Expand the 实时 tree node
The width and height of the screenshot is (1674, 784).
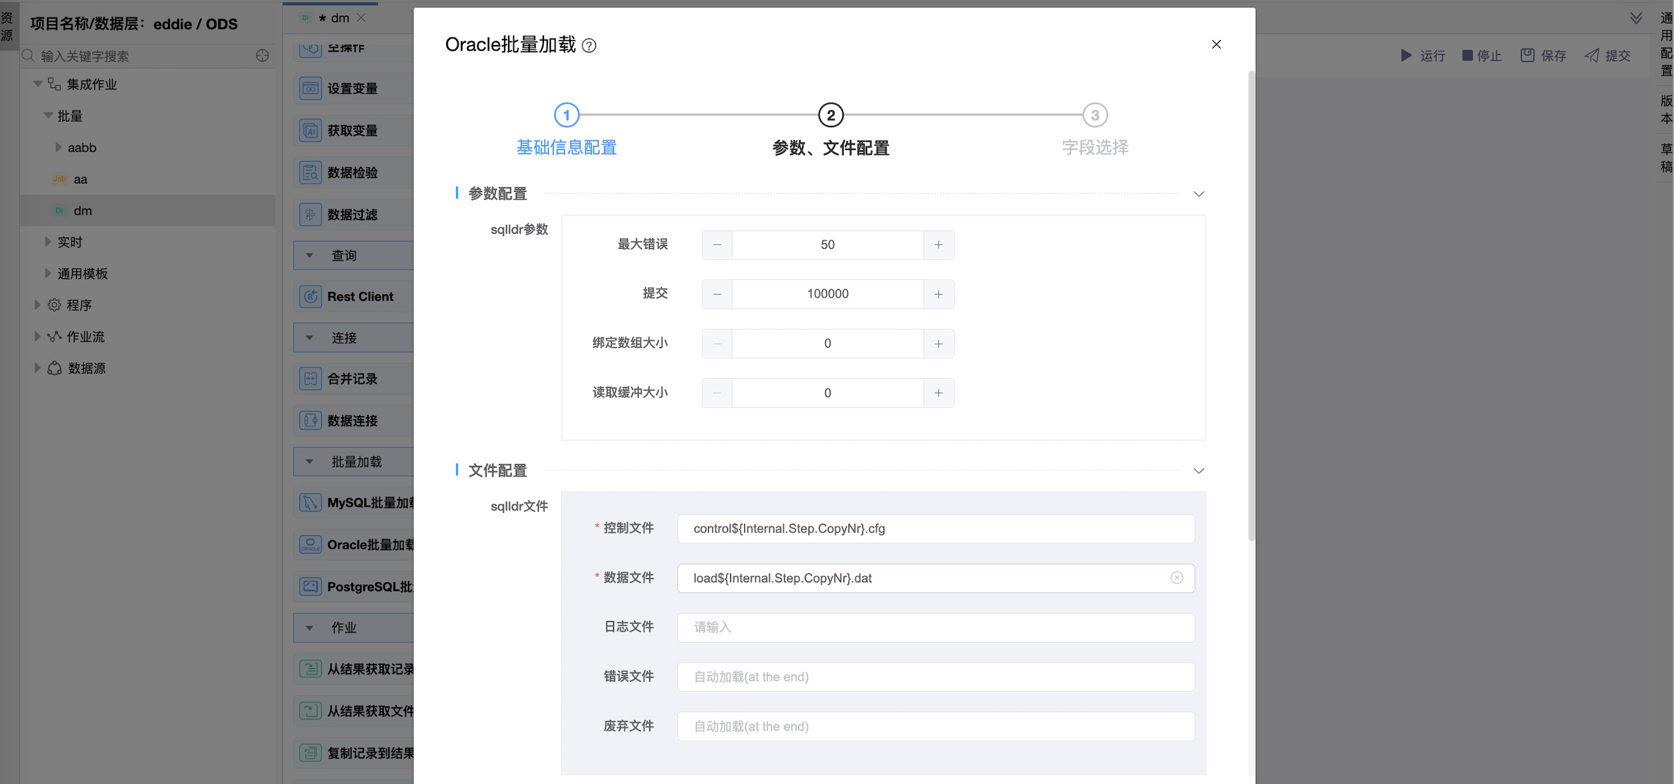click(48, 241)
